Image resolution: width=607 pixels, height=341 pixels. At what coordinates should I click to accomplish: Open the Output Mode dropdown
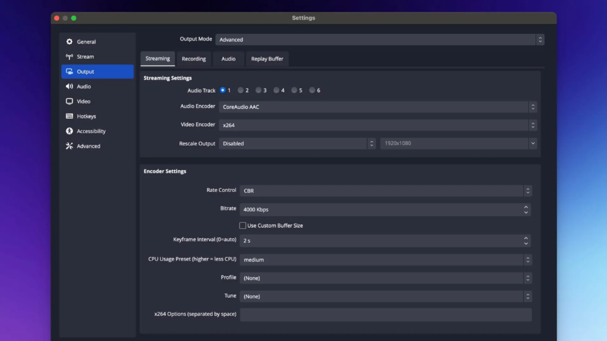pyautogui.click(x=380, y=39)
